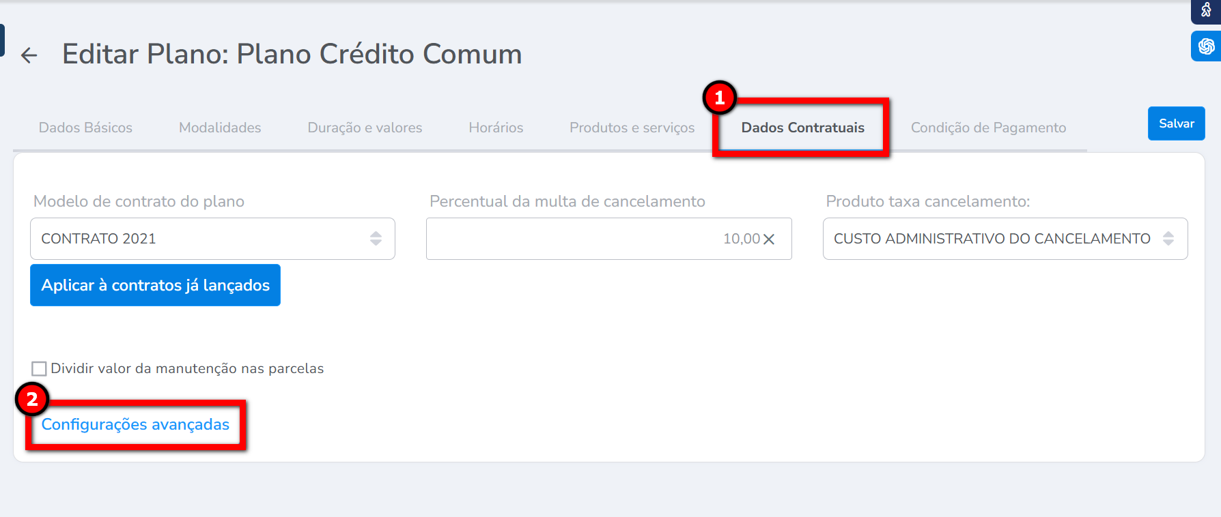
Task: Switch to the Condição de Pagamento tab
Action: pos(988,128)
